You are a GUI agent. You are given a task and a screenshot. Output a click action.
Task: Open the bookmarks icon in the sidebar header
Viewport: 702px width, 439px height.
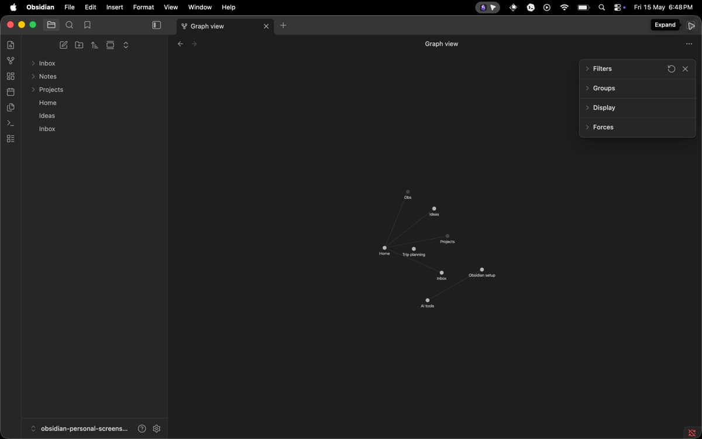pos(87,25)
